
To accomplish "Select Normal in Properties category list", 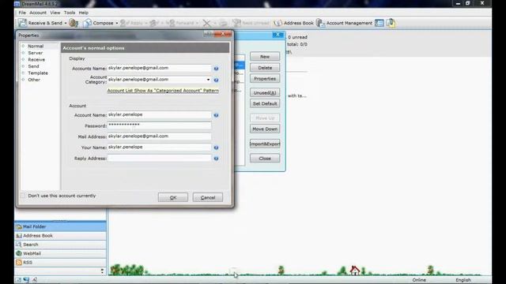I will [36, 46].
